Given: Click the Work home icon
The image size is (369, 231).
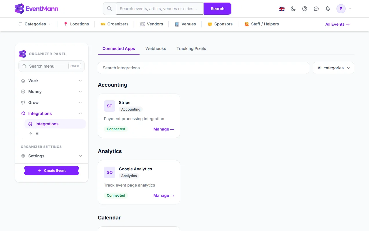Looking at the screenshot, I should pos(23,81).
